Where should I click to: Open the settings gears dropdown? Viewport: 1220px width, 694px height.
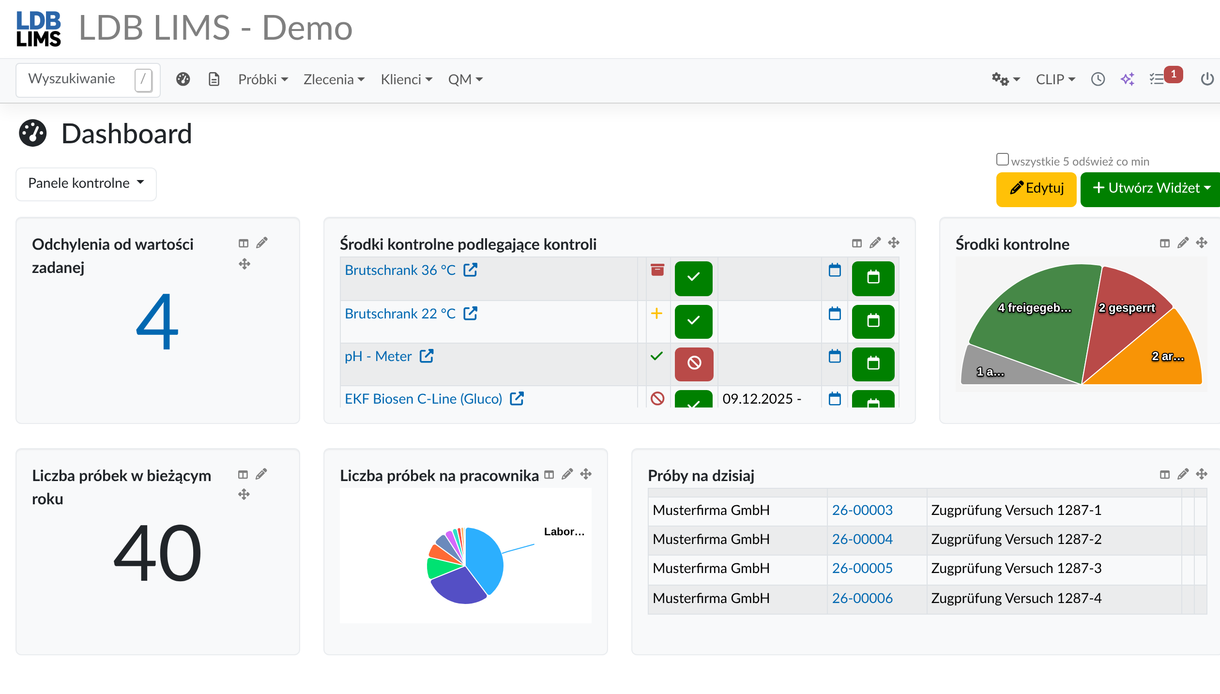pos(1005,79)
